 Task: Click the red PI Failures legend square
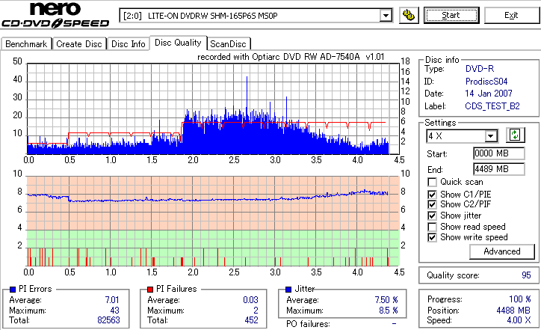click(x=150, y=290)
